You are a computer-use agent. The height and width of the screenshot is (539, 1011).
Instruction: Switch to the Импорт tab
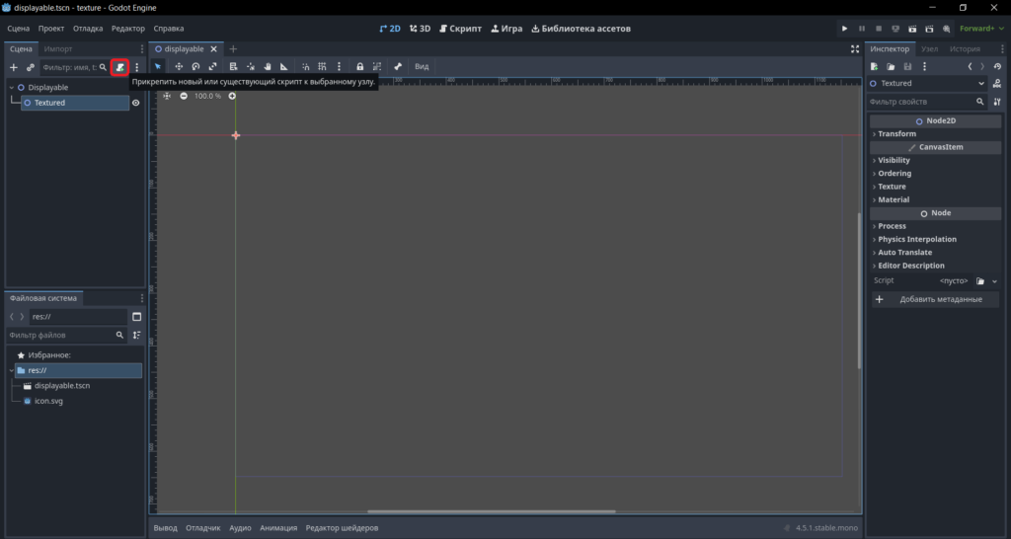[x=58, y=49]
